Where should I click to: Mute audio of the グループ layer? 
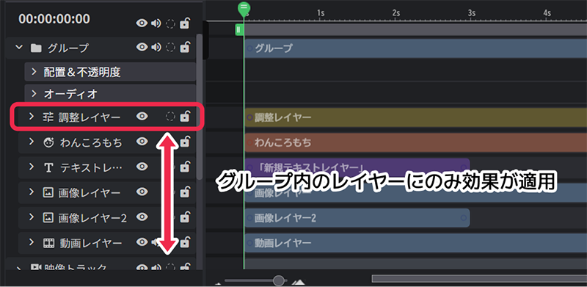pyautogui.click(x=156, y=47)
